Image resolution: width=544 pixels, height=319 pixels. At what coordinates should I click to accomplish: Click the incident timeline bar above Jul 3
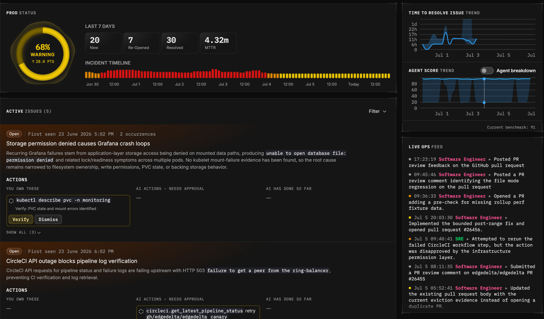click(x=222, y=75)
